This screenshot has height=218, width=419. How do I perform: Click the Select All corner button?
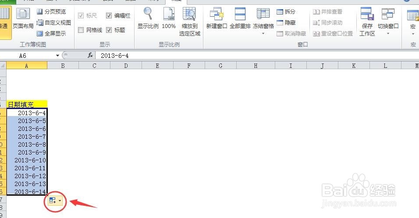[3, 65]
